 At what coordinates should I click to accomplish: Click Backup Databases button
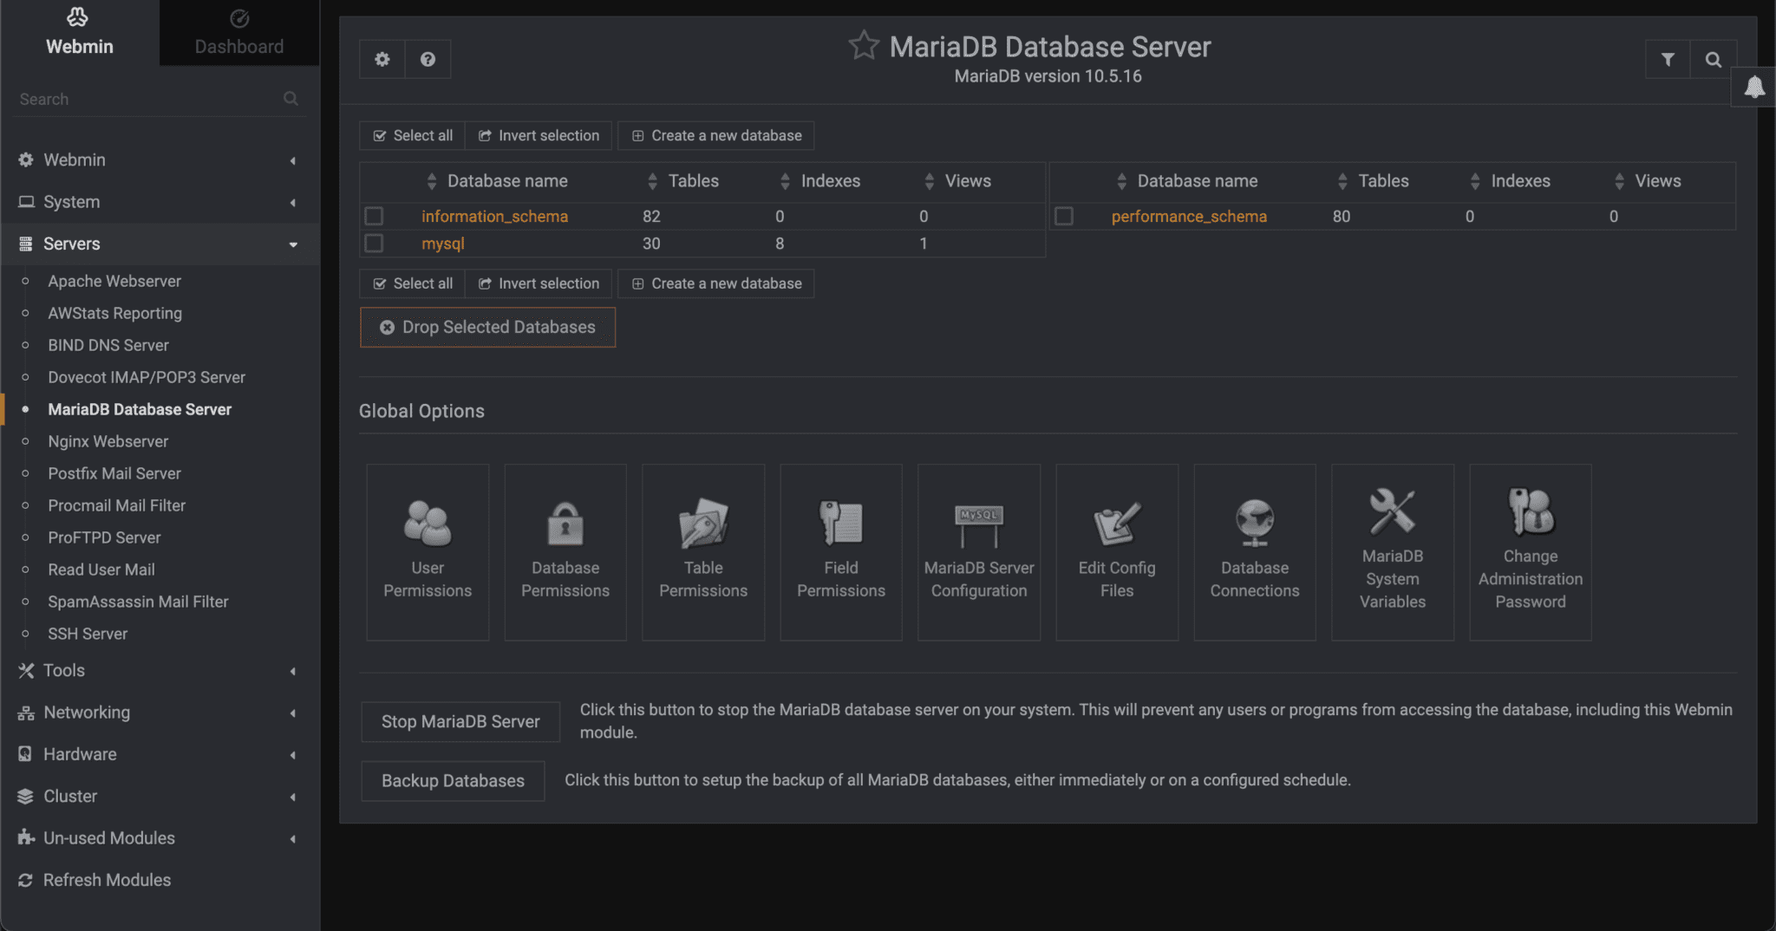(x=453, y=781)
